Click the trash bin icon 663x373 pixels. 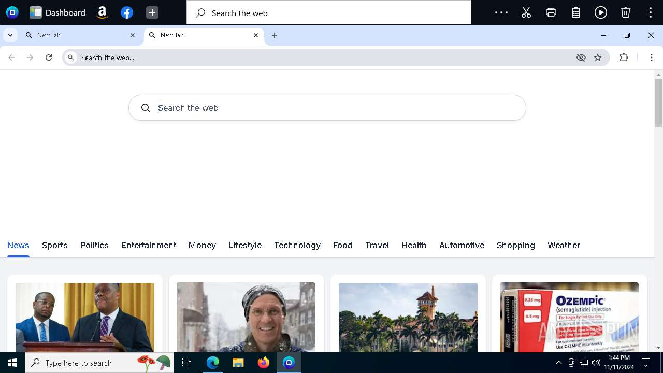[626, 12]
